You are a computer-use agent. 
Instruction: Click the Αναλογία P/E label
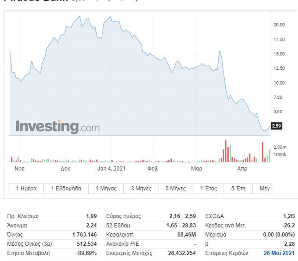point(123,244)
